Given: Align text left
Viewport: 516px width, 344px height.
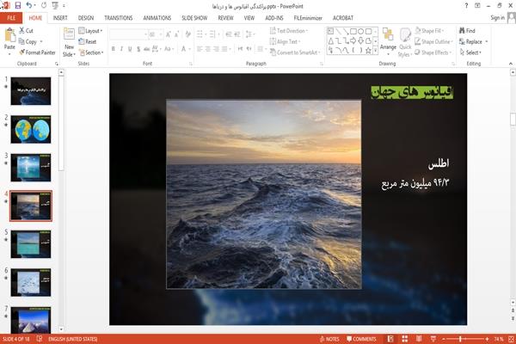Looking at the screenshot, I should pyautogui.click(x=200, y=49).
